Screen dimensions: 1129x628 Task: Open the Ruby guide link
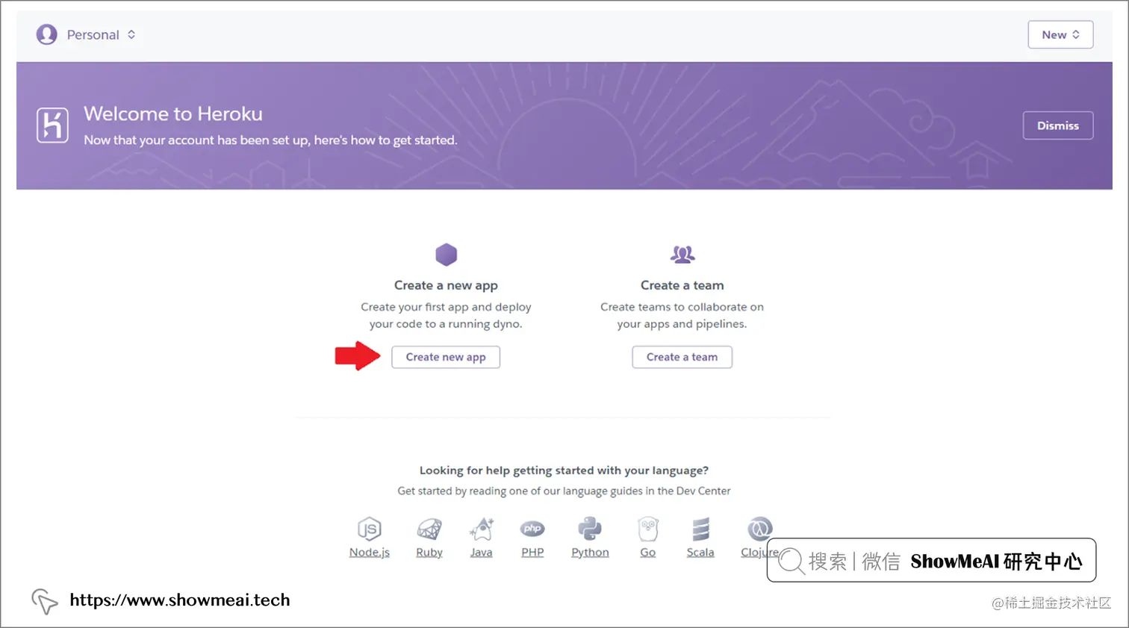429,553
